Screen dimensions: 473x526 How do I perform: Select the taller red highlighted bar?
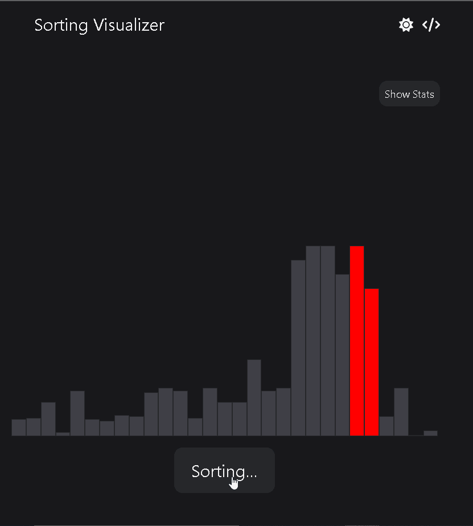pyautogui.click(x=357, y=341)
